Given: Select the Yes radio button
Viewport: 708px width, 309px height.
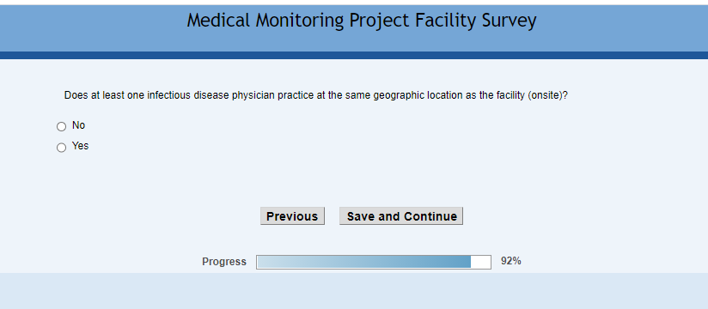Looking at the screenshot, I should click(x=61, y=148).
